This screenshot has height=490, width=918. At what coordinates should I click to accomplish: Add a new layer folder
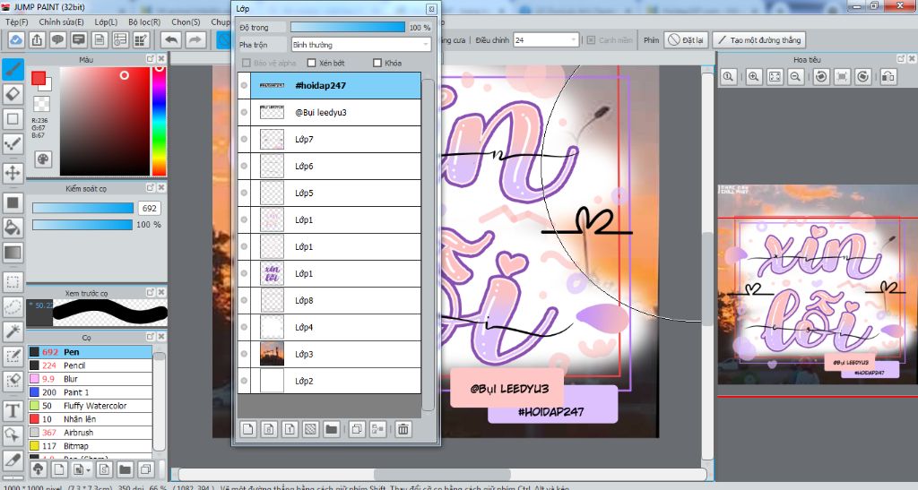332,429
